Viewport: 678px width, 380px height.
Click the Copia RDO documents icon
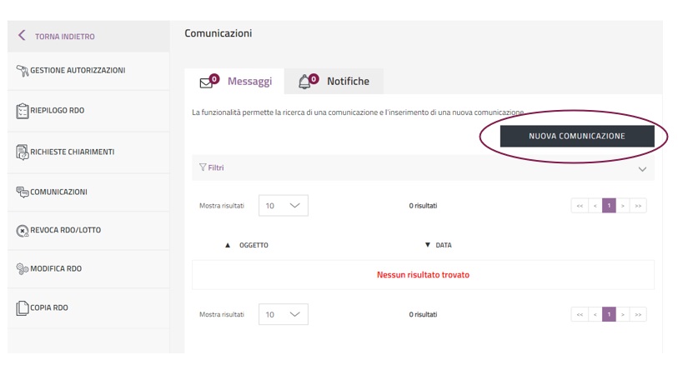(23, 308)
